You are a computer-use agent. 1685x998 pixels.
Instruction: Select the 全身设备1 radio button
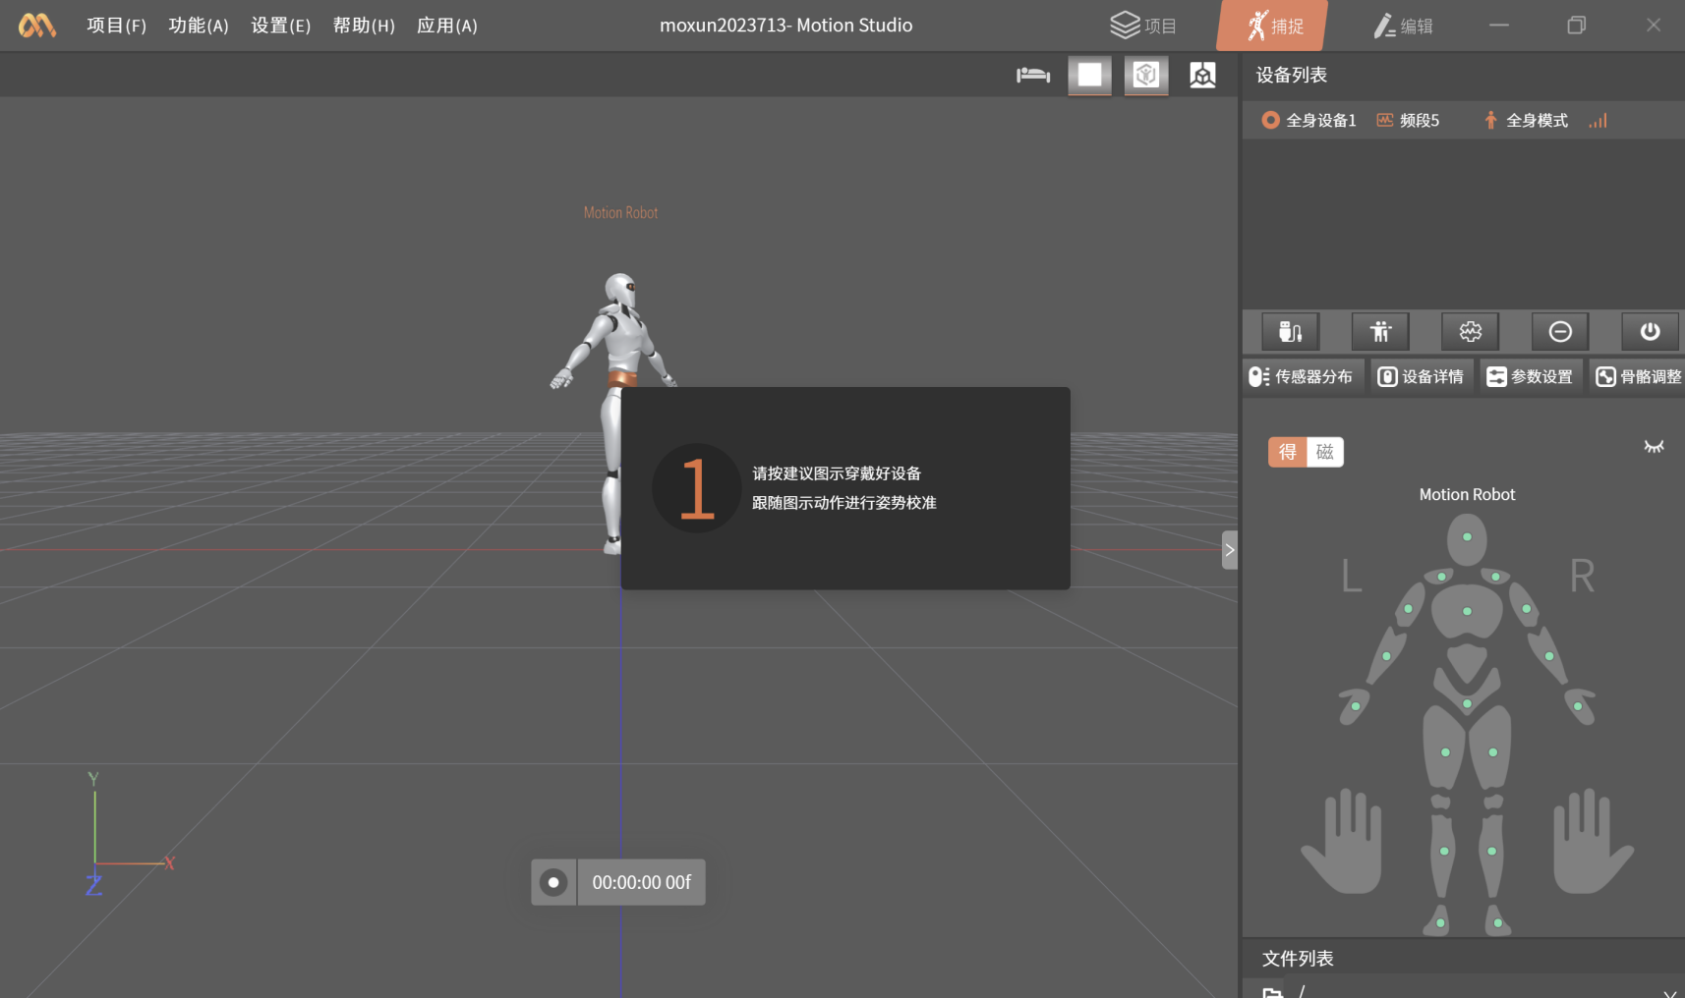[x=1270, y=121]
